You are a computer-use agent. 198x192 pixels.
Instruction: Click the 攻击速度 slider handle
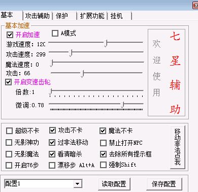pyautogui.click(x=71, y=53)
